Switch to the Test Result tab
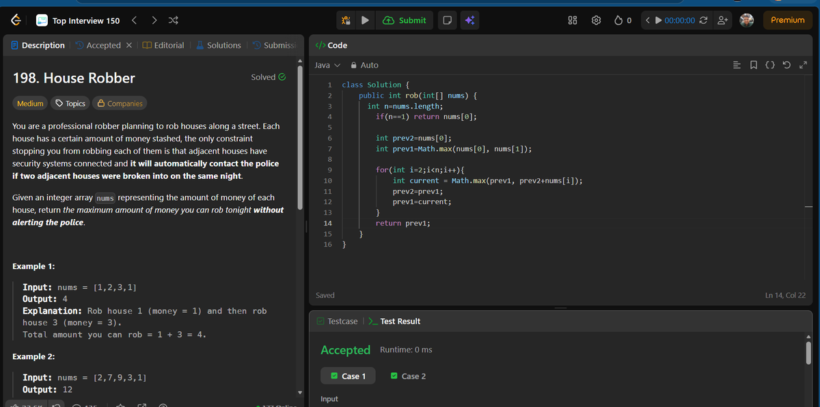This screenshot has height=407, width=820. point(394,321)
